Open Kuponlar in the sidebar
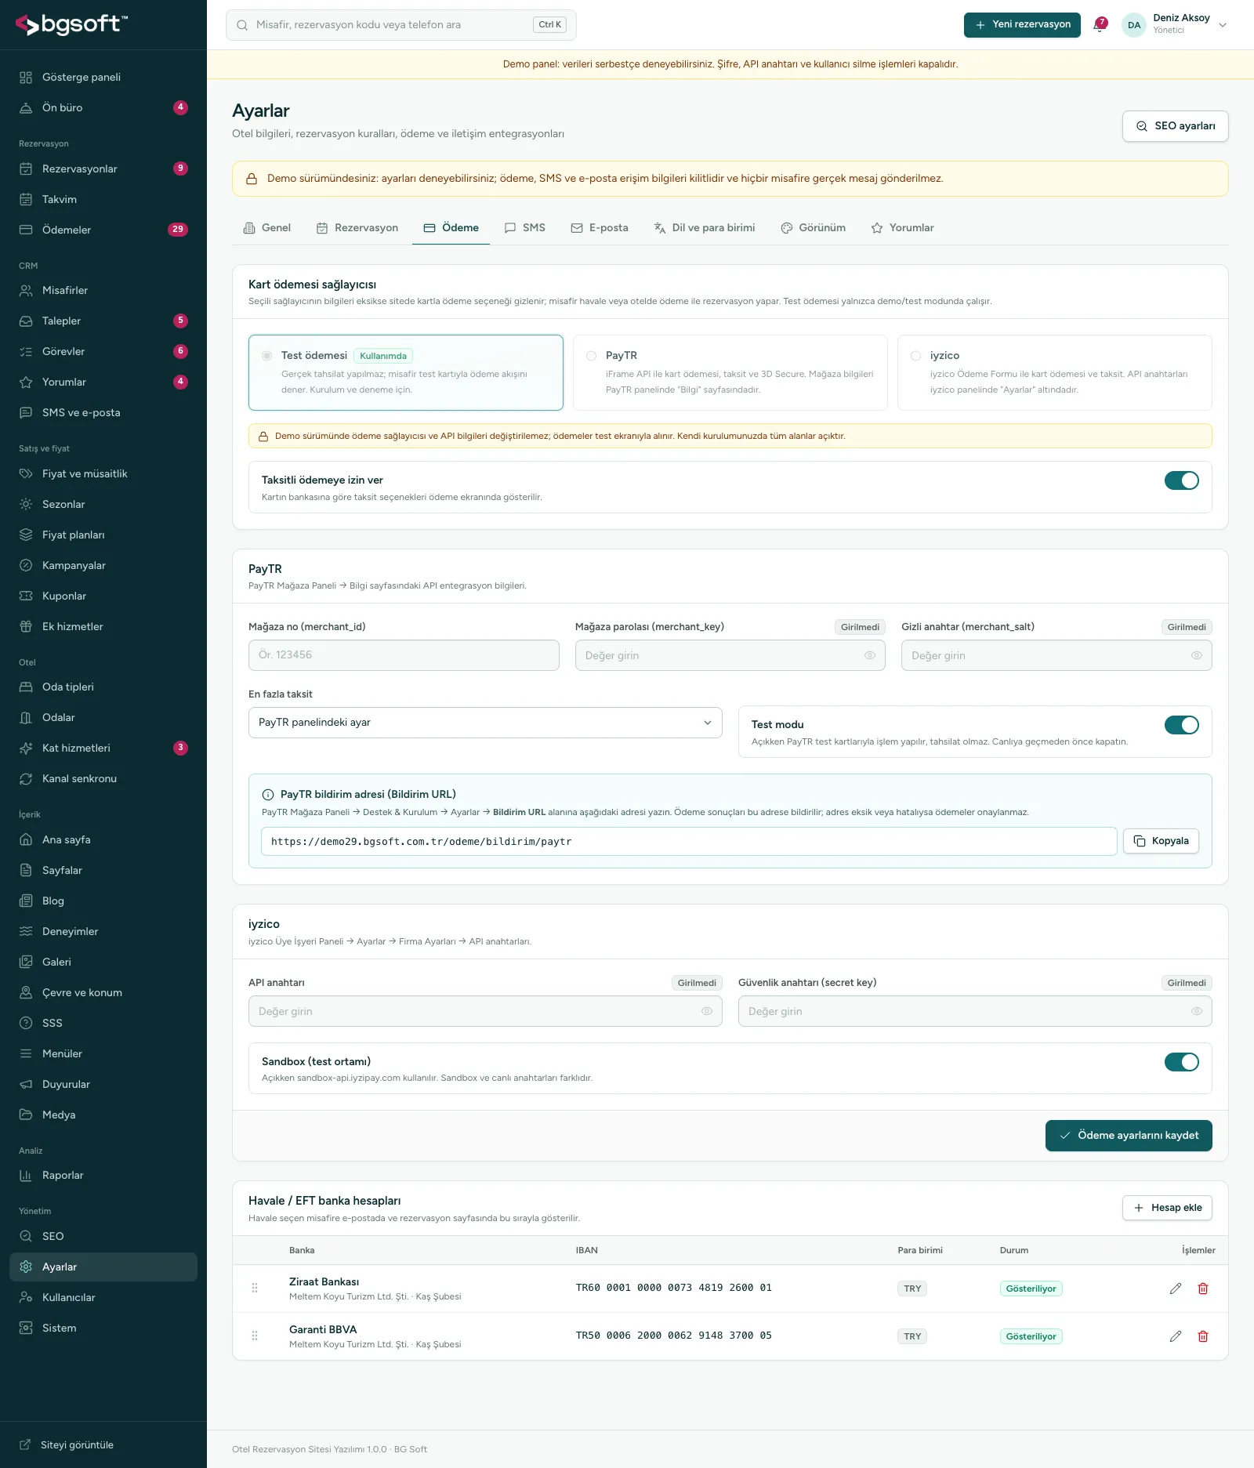 point(103,596)
